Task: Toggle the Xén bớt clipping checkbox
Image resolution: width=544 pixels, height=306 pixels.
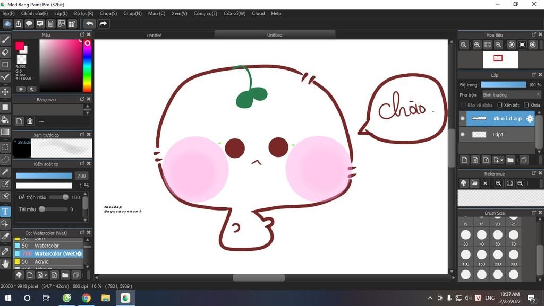Action: (x=500, y=105)
